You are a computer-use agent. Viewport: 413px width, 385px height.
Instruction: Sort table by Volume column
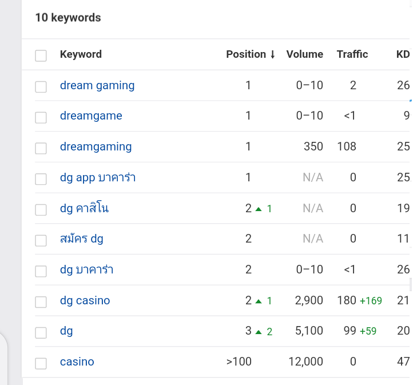point(304,54)
